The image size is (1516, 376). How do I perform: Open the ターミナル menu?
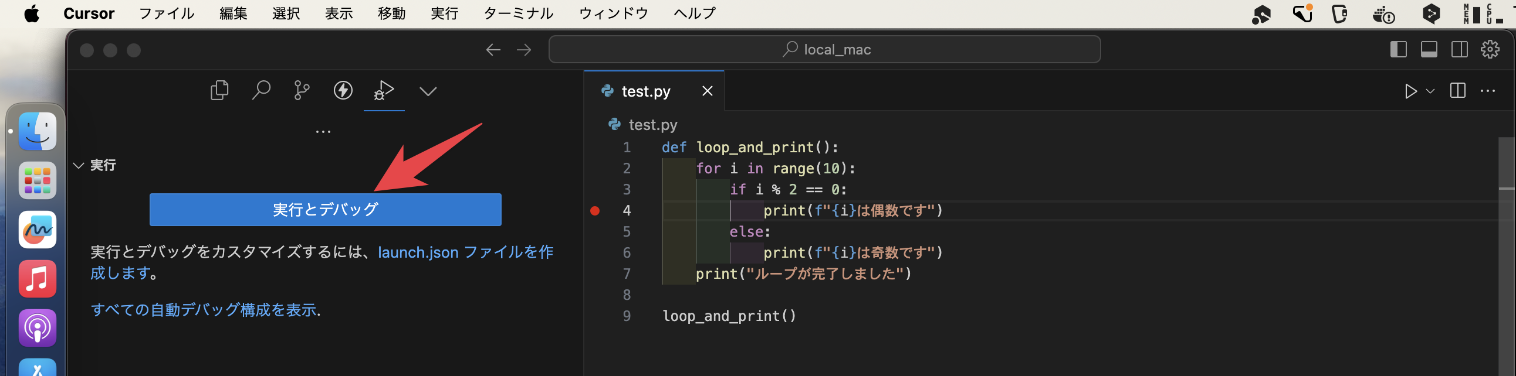point(518,13)
